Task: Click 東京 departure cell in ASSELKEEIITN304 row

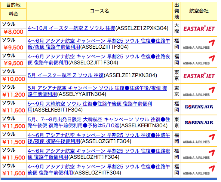Action: point(177,122)
